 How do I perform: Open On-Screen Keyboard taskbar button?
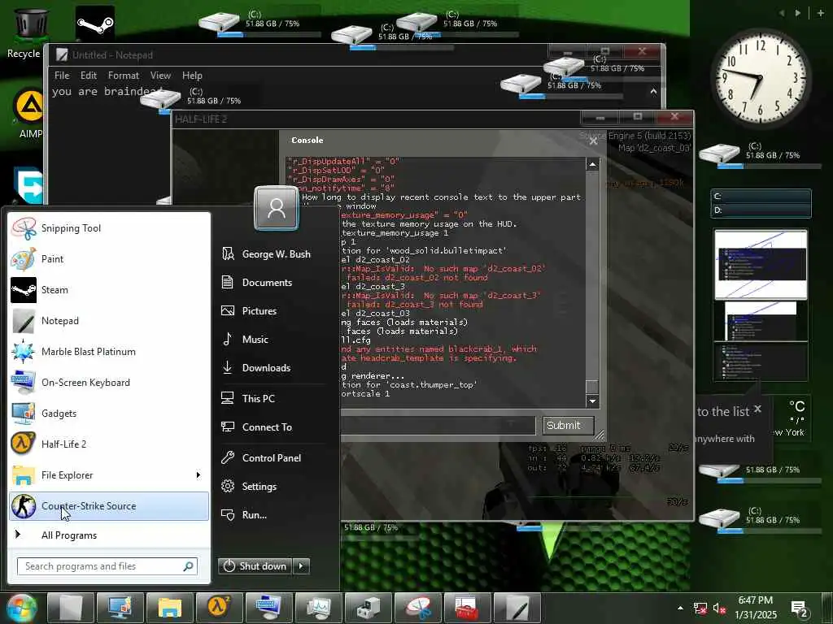268,608
